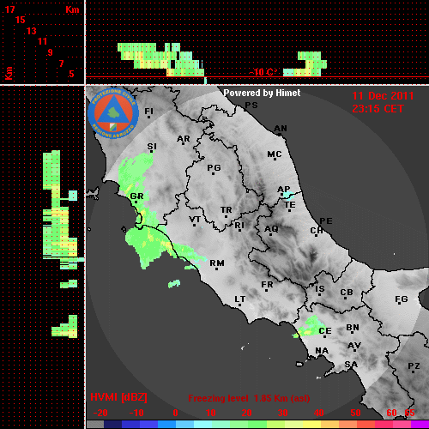Click the NA city label
Screen dimensions: 429x429
coord(322,350)
